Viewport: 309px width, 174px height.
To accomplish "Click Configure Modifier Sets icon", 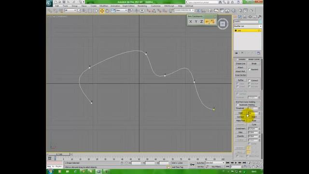I will pyautogui.click(x=259, y=53).
